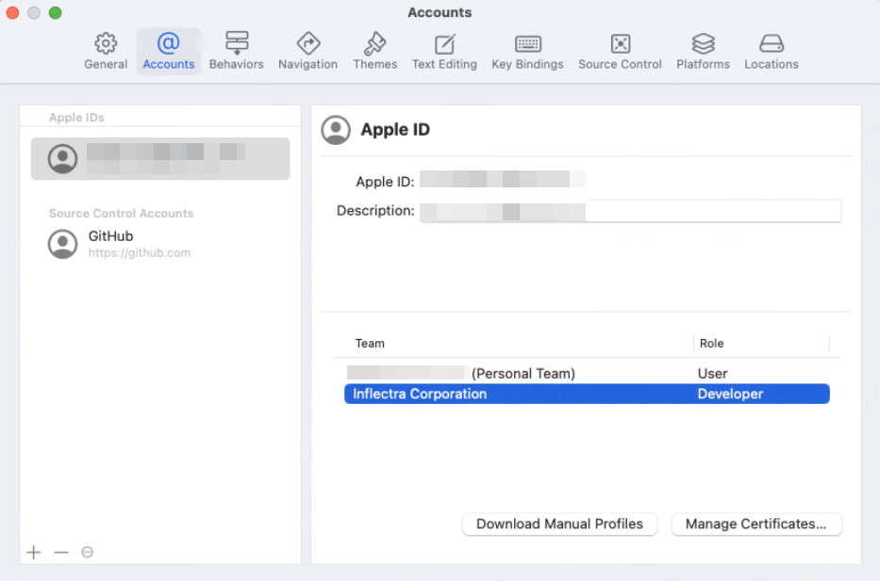880x581 pixels.
Task: Select the Accounts tab
Action: click(x=169, y=51)
